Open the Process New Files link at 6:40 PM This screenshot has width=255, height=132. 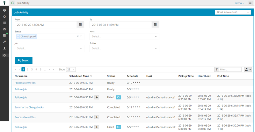tap(25, 83)
